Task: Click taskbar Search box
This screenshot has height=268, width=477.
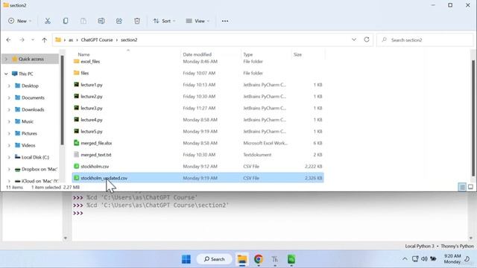Action: point(215,259)
